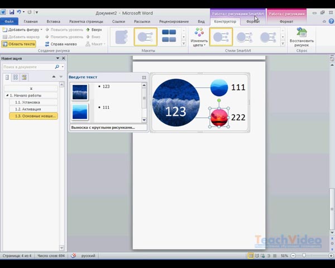Select the Print Layout view button

[251, 256]
